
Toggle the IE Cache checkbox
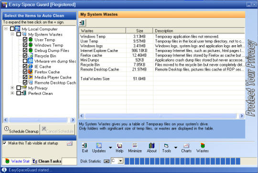pyautogui.click(x=25, y=66)
